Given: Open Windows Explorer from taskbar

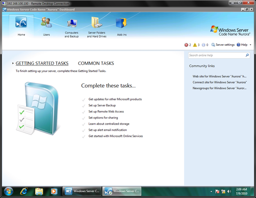Looking at the screenshot, I should tap(39, 191).
